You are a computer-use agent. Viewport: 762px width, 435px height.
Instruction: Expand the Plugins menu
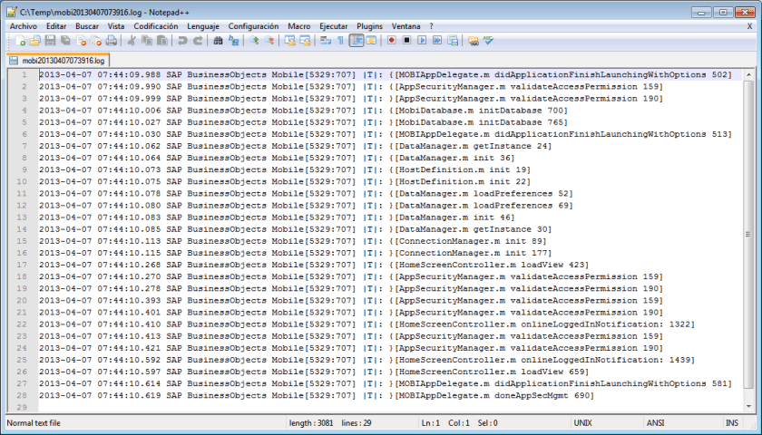point(369,27)
